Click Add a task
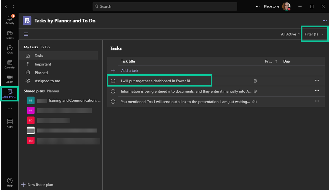Viewport: 329px width, 190px height. (129, 71)
